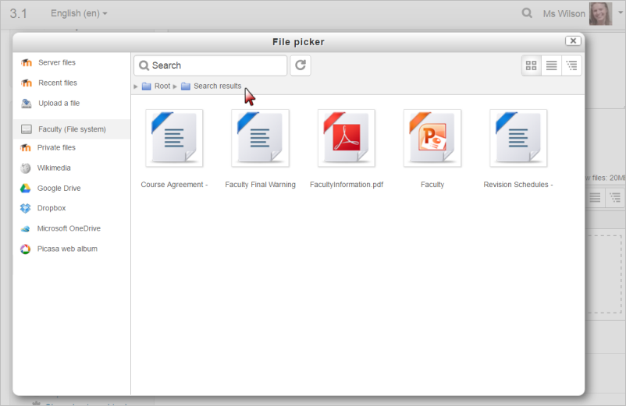Open the English (en) language dropdown
This screenshot has width=626, height=406.
coord(79,13)
